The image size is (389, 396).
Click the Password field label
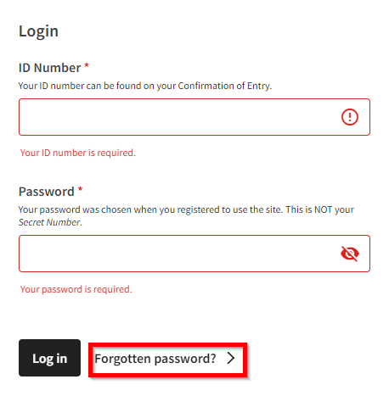pyautogui.click(x=47, y=192)
